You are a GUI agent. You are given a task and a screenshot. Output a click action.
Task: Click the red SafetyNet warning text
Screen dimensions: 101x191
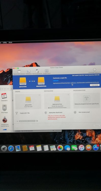click(57, 117)
